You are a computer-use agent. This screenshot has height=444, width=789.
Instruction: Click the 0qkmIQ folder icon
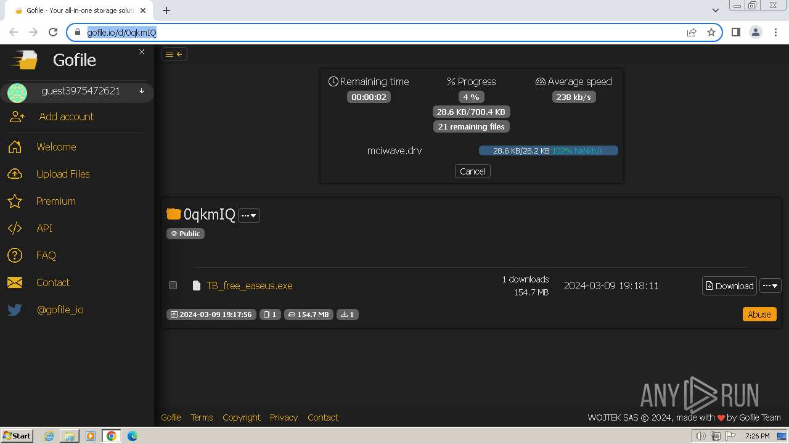coord(174,214)
